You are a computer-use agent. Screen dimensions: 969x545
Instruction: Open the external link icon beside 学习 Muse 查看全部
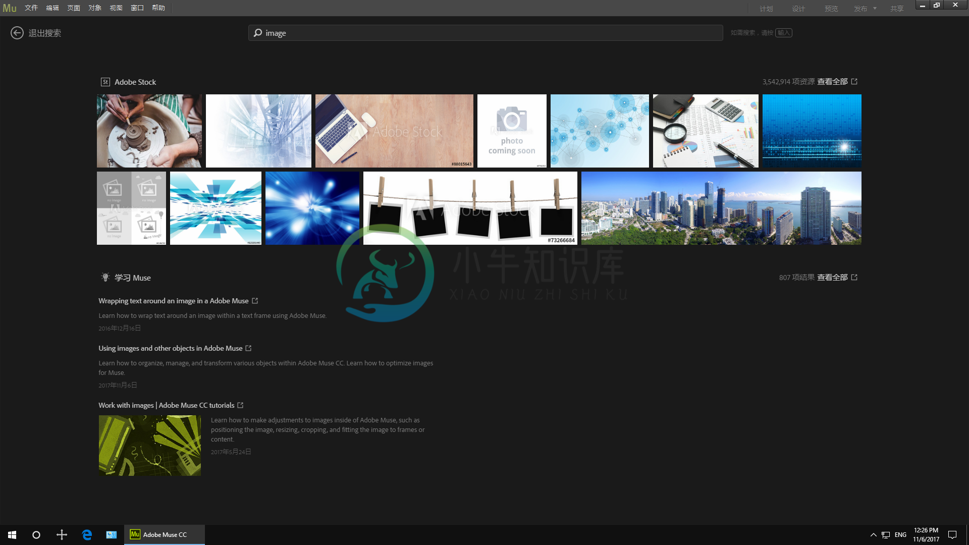[854, 277]
